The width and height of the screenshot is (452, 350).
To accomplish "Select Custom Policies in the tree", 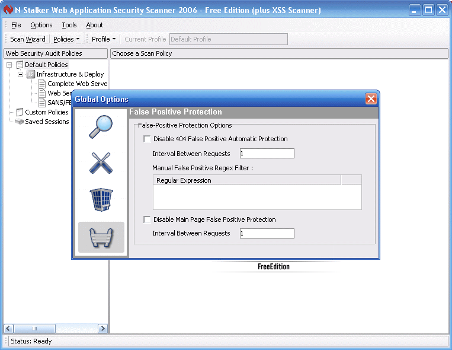I will [47, 112].
